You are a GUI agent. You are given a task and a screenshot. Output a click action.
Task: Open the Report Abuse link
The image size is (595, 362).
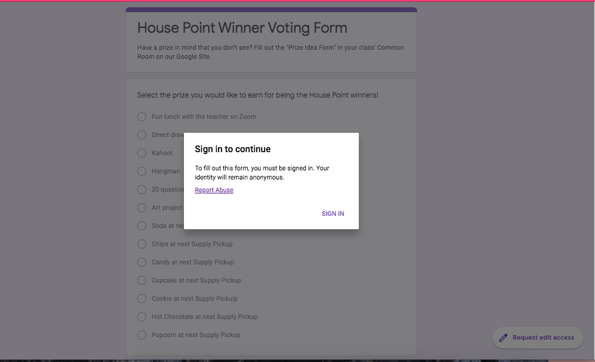[214, 190]
